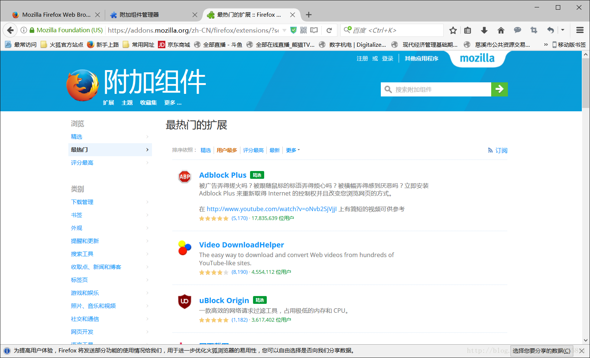Open the chat bubble toolbar icon
Image resolution: width=590 pixels, height=358 pixels.
[x=517, y=30]
